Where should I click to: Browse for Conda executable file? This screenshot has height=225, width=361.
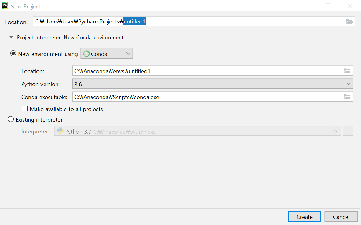click(x=347, y=97)
